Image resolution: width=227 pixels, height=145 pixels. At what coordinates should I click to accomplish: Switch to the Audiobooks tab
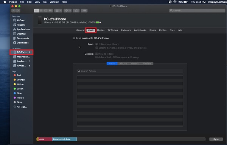140,30
